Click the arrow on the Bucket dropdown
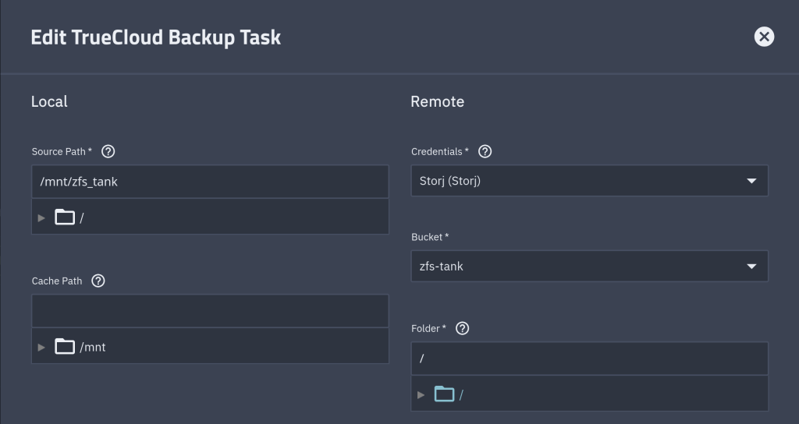The image size is (799, 424). [x=751, y=267]
